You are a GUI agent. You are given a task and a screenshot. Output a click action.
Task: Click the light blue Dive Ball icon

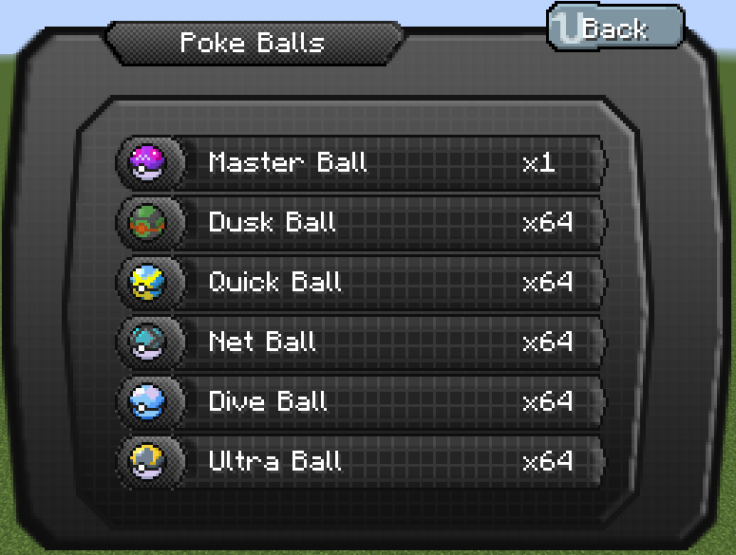point(147,401)
